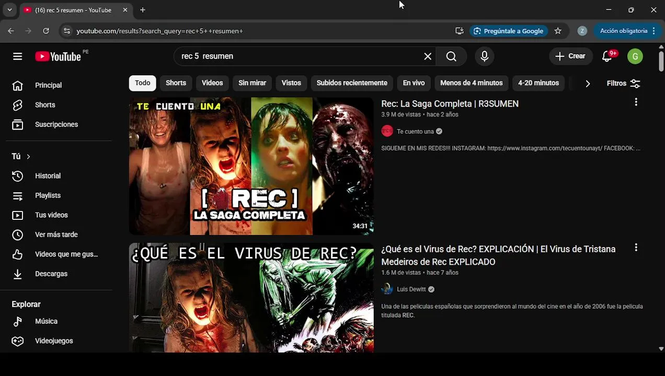Viewport: 665px width, 376px height.
Task: Expand the Tú section chevron
Action: pos(28,157)
